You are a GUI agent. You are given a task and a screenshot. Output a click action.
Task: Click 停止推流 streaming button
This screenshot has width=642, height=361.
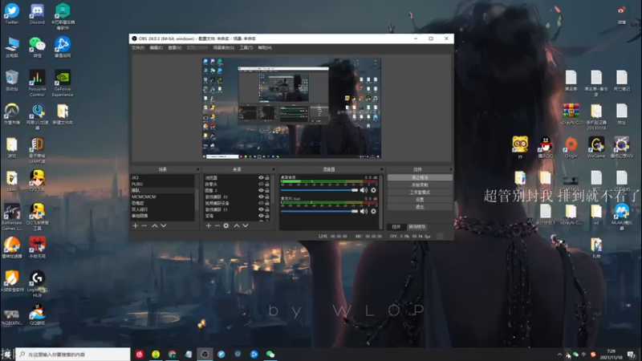[x=420, y=177]
